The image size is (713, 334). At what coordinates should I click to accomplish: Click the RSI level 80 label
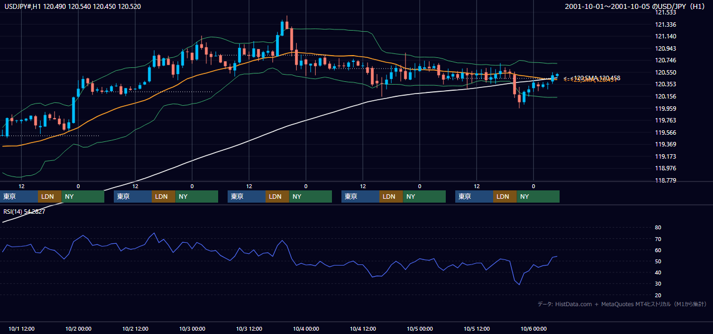pos(658,228)
